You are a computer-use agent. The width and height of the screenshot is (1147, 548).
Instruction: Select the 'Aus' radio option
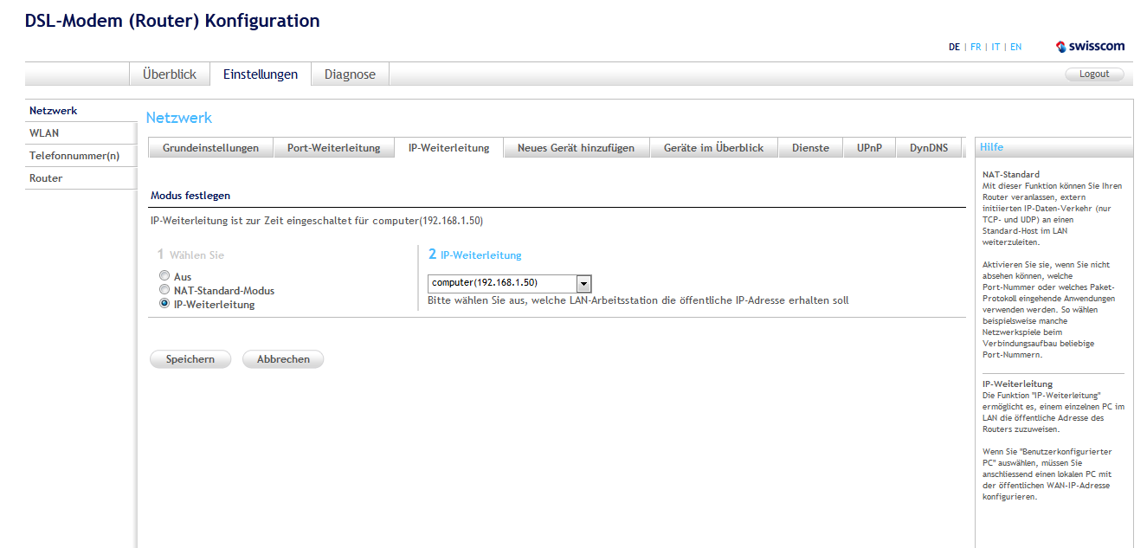click(x=164, y=276)
